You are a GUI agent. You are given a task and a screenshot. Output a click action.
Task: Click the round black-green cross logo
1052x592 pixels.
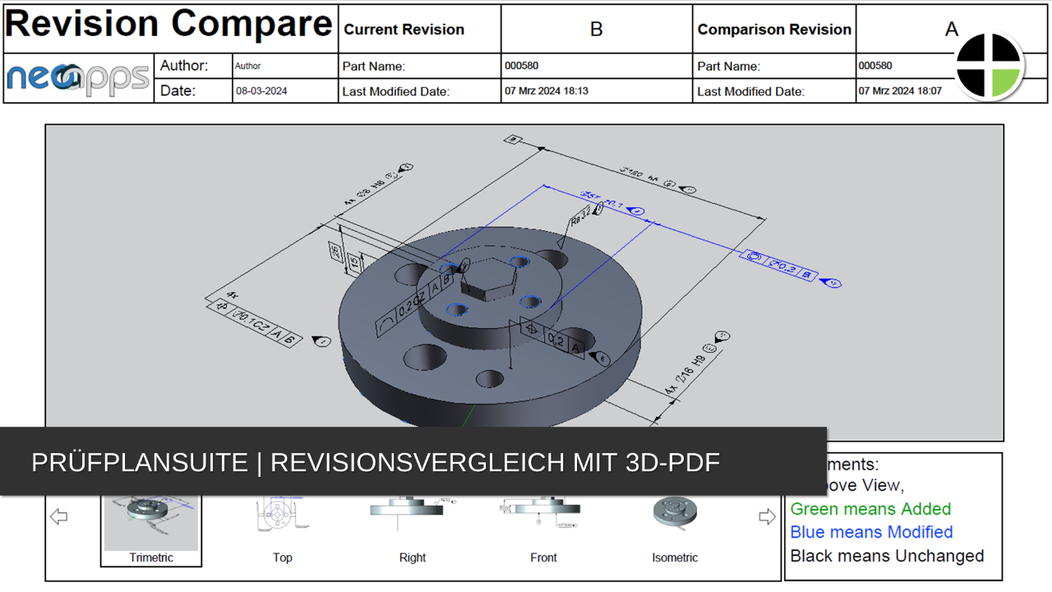pos(990,65)
